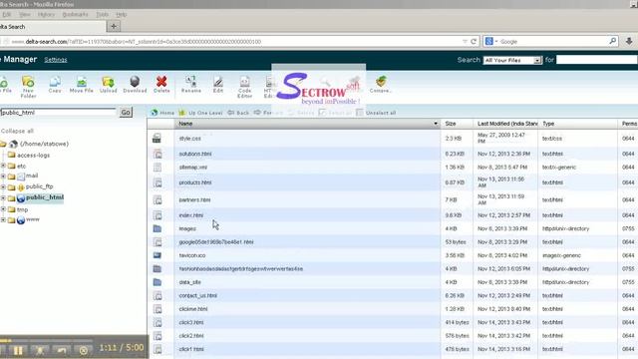This screenshot has height=359, width=638.
Task: Click the index.html file icon
Action: pyautogui.click(x=158, y=215)
